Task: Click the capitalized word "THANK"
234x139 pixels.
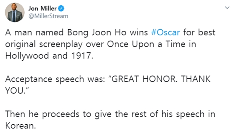Action: coord(196,79)
